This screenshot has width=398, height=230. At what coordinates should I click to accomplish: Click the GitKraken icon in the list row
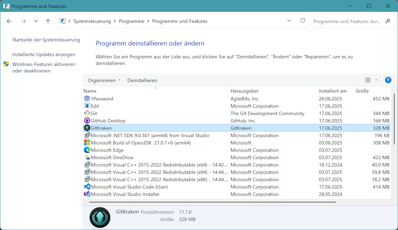[x=87, y=128]
